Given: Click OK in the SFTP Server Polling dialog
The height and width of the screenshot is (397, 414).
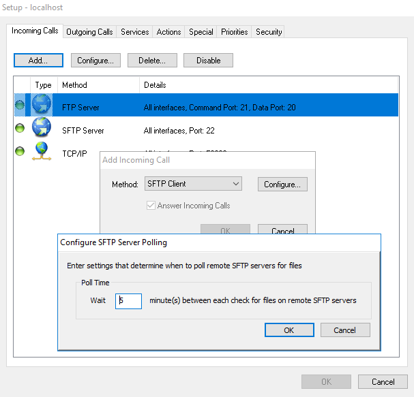Looking at the screenshot, I should point(289,330).
